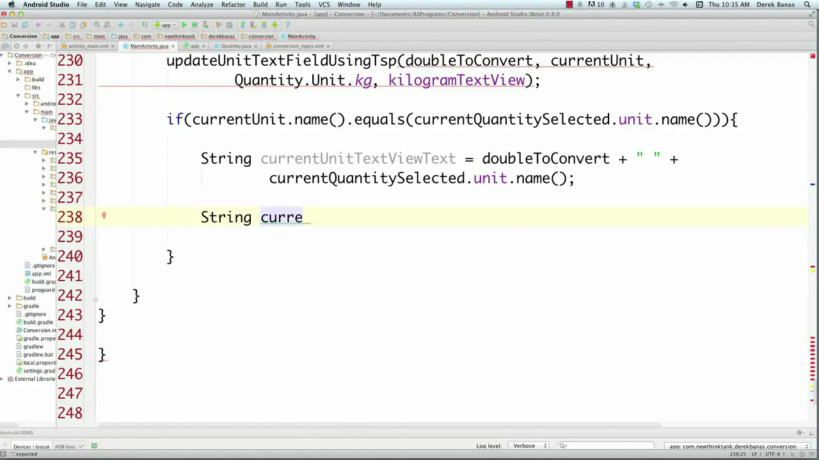Sync project with Gradle files icon

point(243,25)
